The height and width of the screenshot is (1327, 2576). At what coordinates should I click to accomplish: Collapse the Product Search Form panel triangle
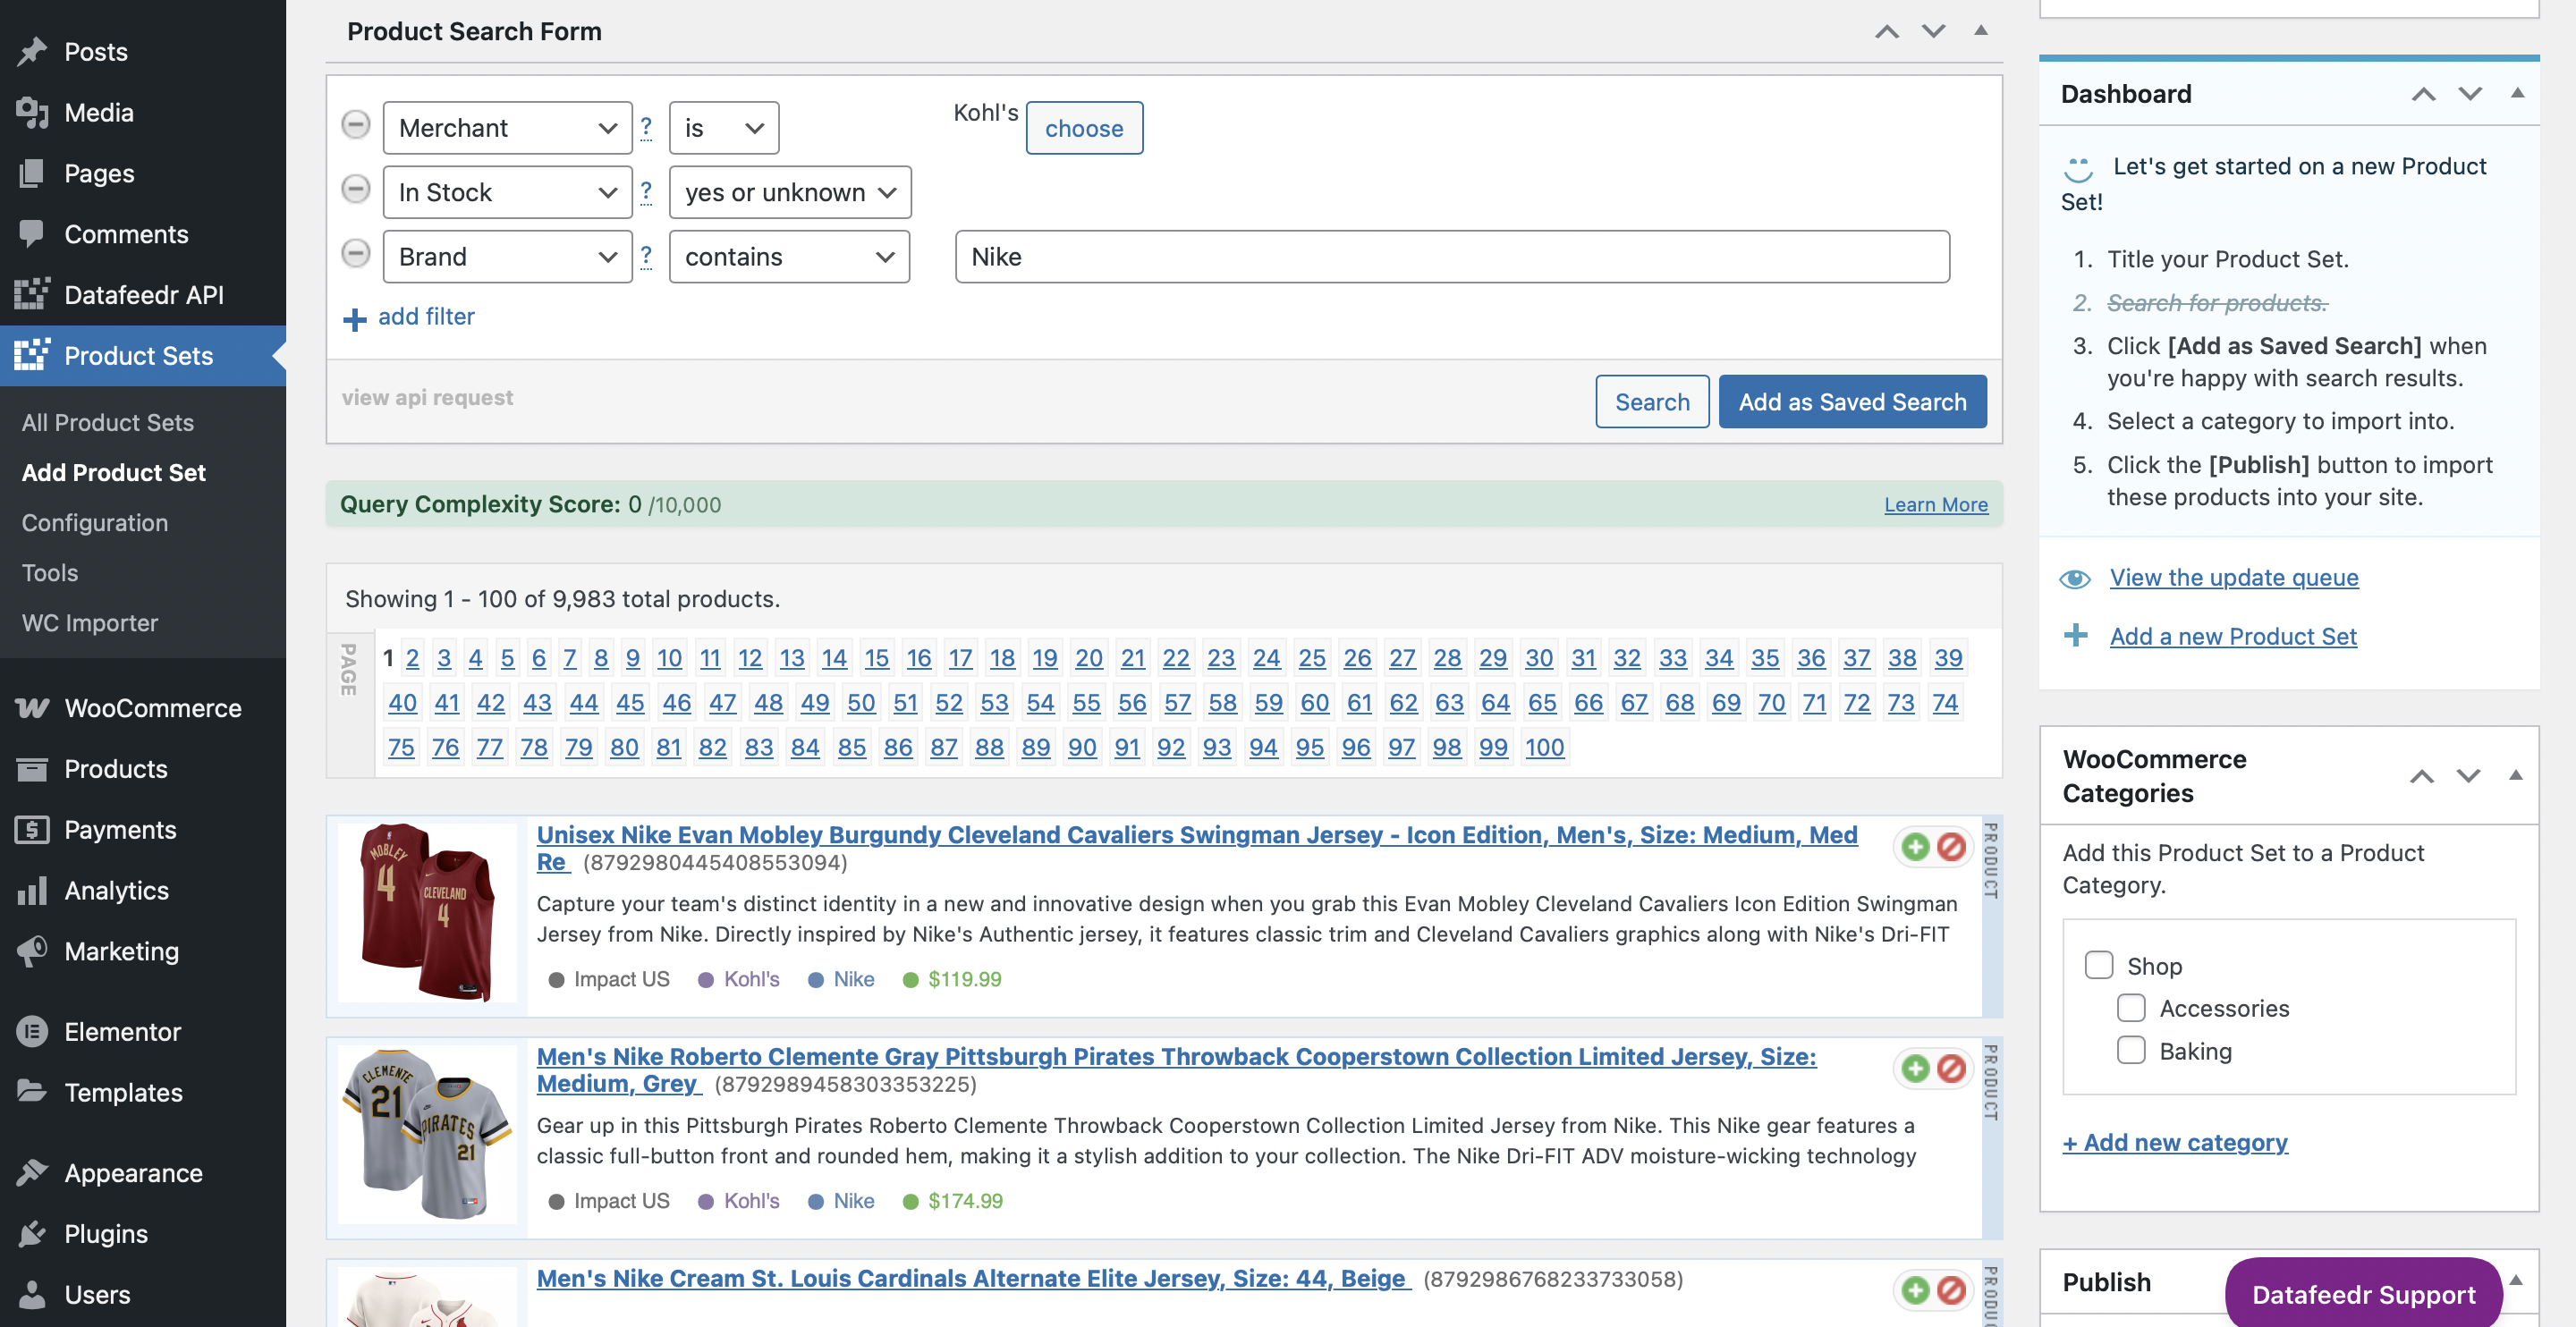click(x=1980, y=31)
